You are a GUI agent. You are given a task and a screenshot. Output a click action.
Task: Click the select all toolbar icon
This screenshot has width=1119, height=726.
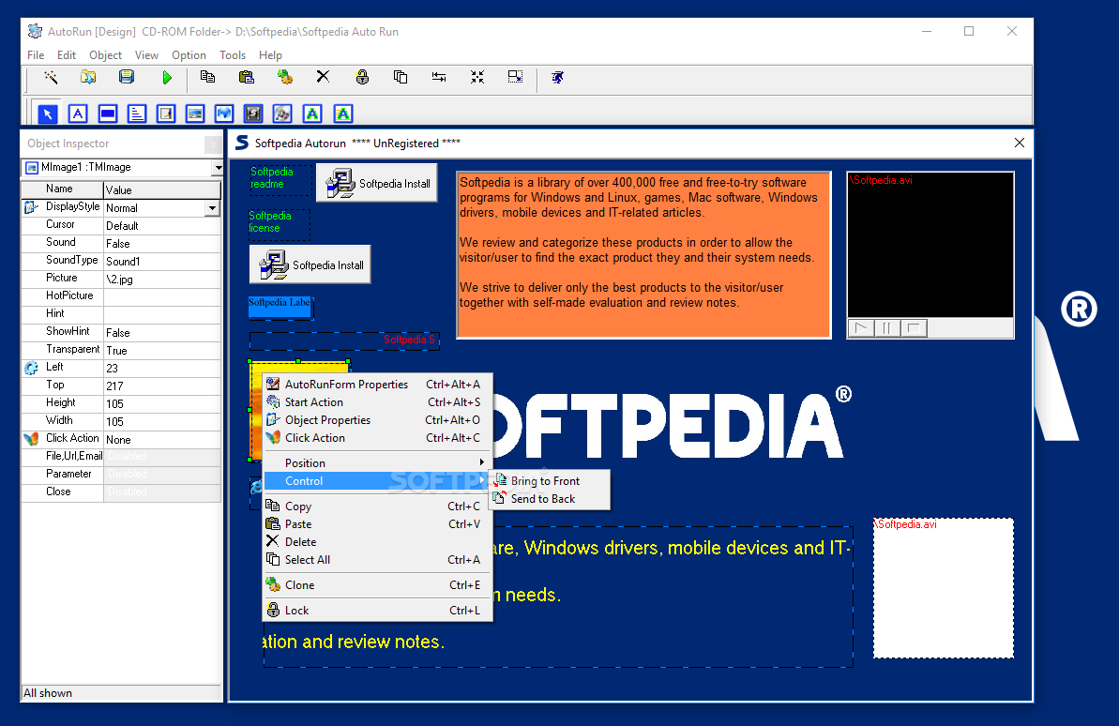401,77
